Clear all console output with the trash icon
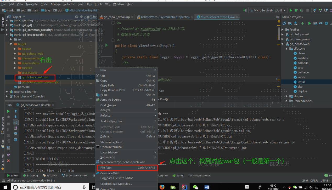 (x=16, y=139)
